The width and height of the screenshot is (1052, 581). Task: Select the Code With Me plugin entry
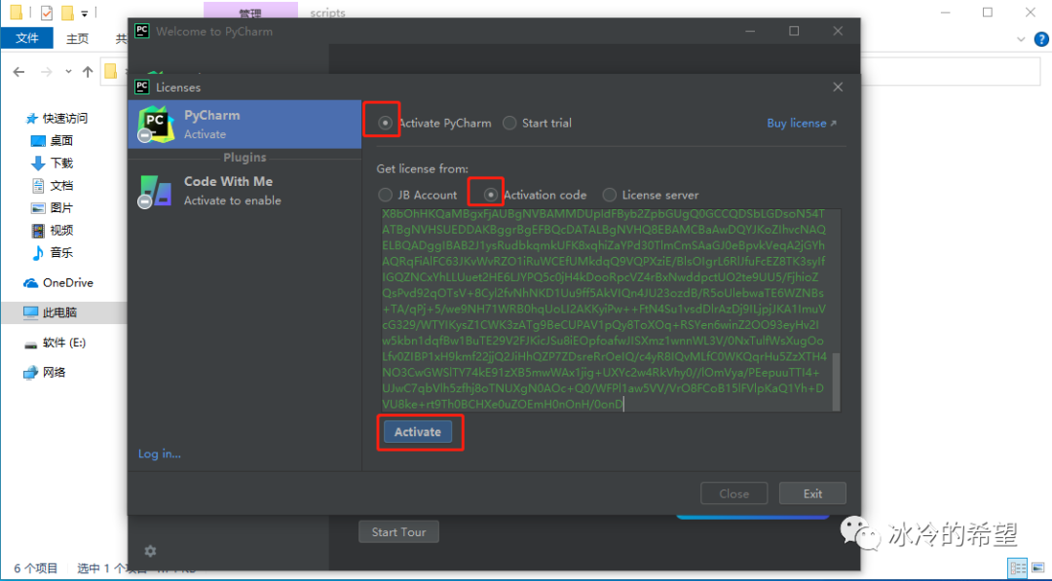(x=244, y=191)
